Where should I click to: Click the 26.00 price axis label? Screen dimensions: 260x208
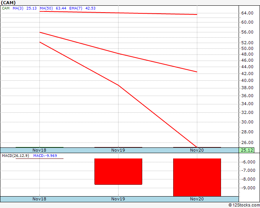click(247, 142)
